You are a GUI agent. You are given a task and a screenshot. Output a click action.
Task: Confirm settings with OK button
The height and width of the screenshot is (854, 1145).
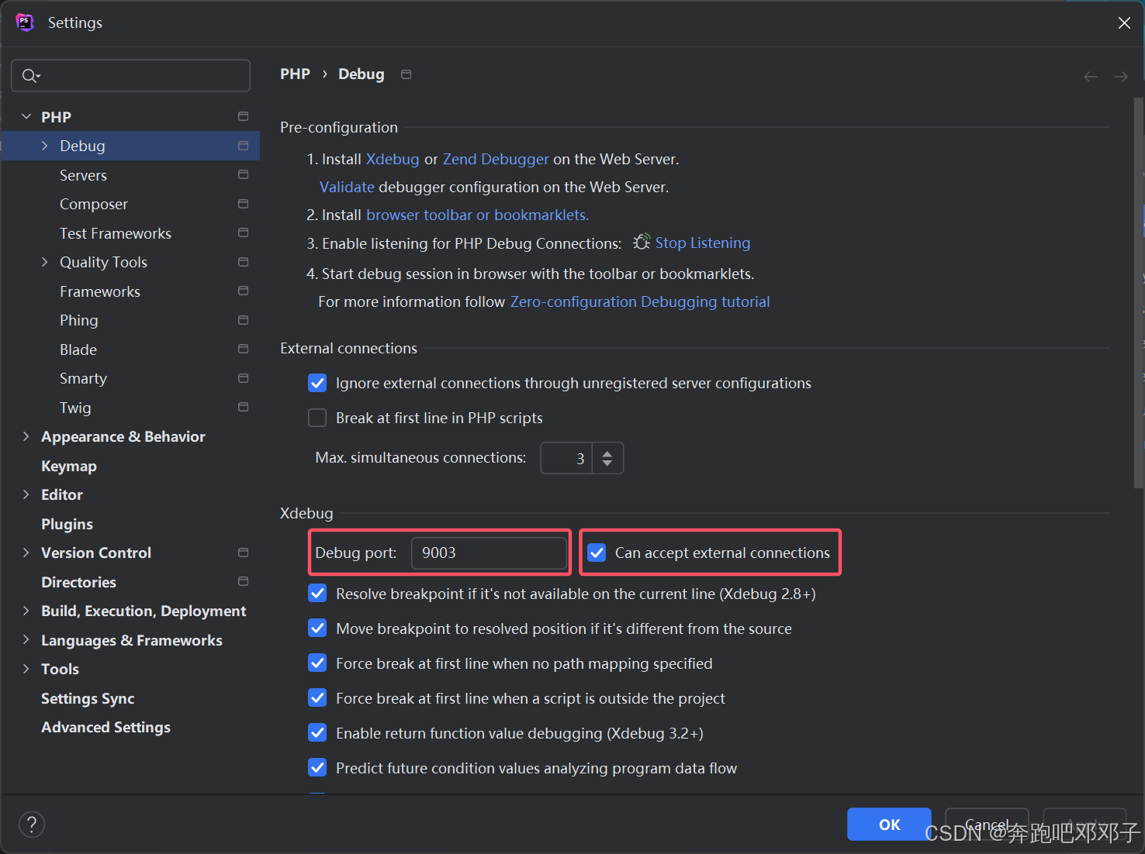889,825
